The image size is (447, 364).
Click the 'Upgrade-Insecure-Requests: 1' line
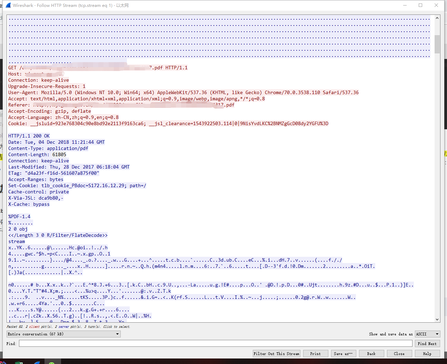coord(47,86)
